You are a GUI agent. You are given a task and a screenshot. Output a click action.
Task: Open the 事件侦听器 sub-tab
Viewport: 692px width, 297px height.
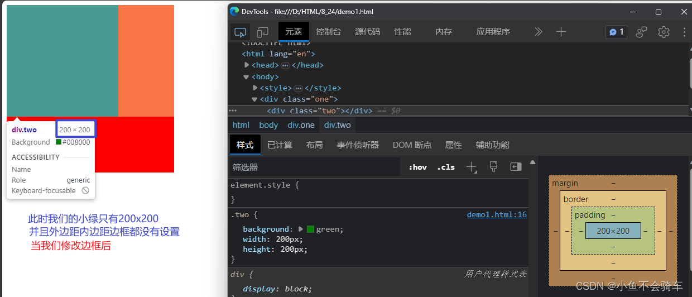click(358, 145)
